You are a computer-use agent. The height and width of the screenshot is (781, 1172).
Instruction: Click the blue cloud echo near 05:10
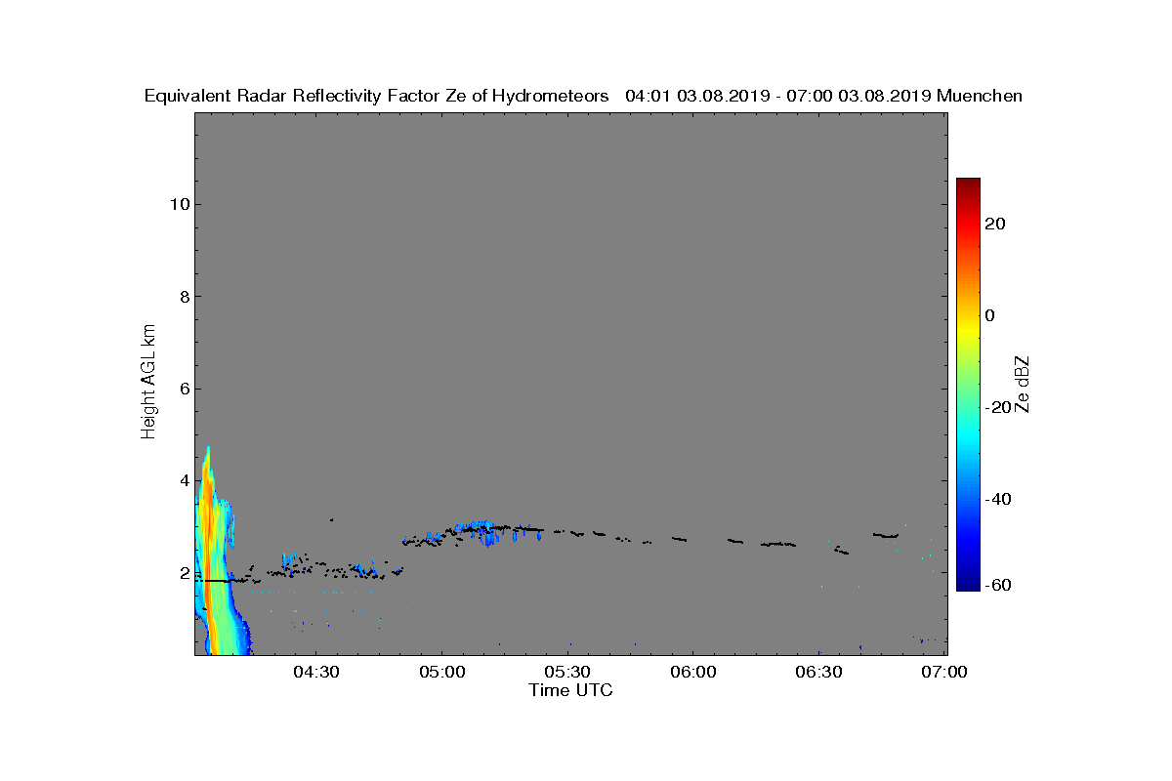(481, 529)
